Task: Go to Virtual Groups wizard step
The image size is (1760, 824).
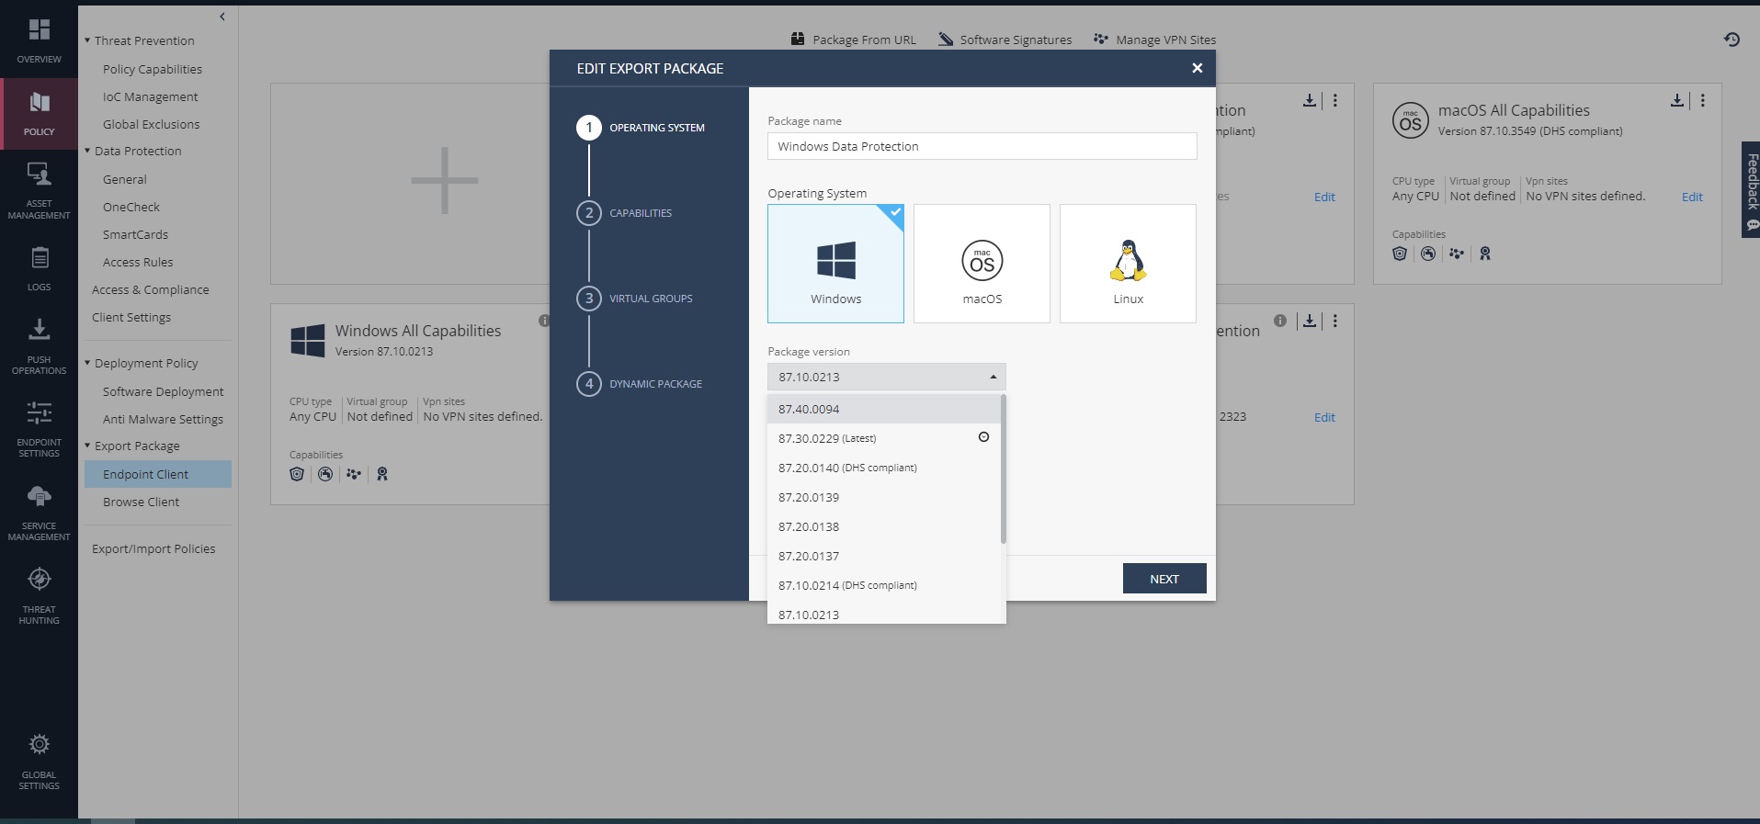Action: (635, 299)
